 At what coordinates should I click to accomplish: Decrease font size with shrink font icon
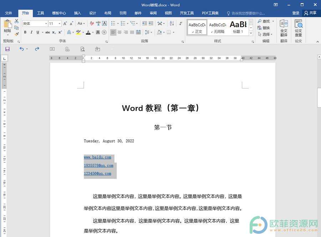71,24
